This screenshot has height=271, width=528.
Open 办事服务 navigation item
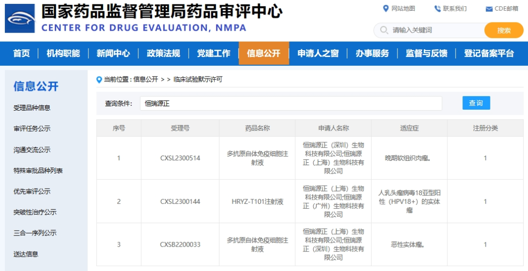[x=372, y=53]
